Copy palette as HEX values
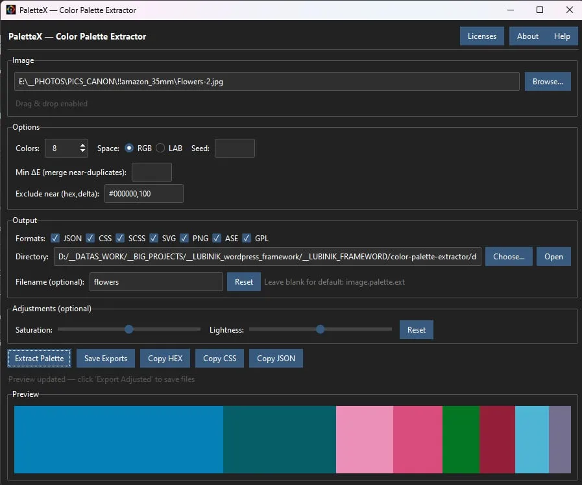The height and width of the screenshot is (485, 582). pyautogui.click(x=165, y=359)
